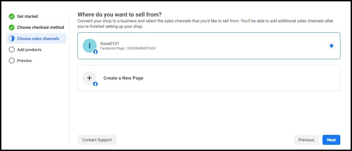Click the empty circle next to Add products

12,50
